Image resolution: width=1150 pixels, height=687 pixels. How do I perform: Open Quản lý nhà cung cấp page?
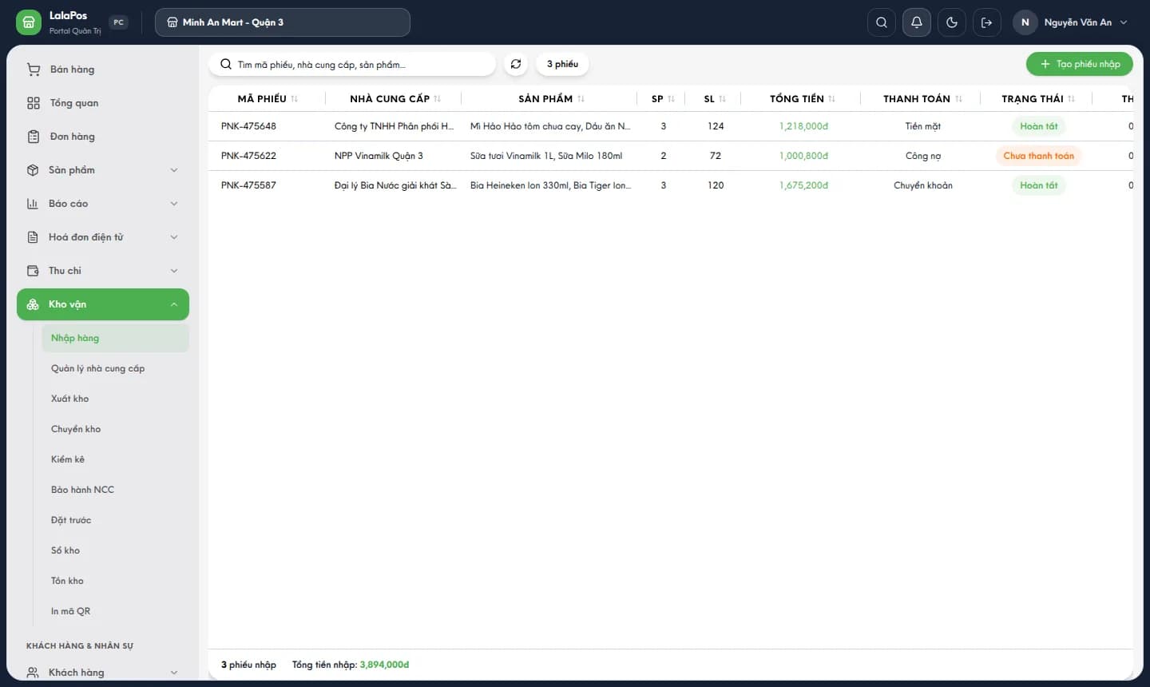pos(115,368)
